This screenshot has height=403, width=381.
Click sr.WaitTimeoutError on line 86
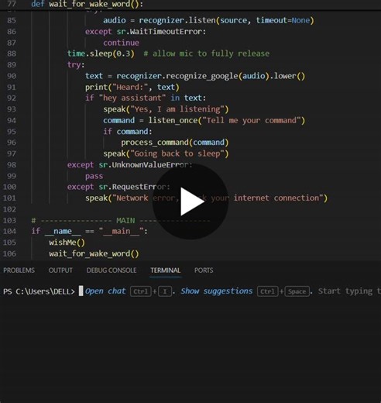click(159, 32)
